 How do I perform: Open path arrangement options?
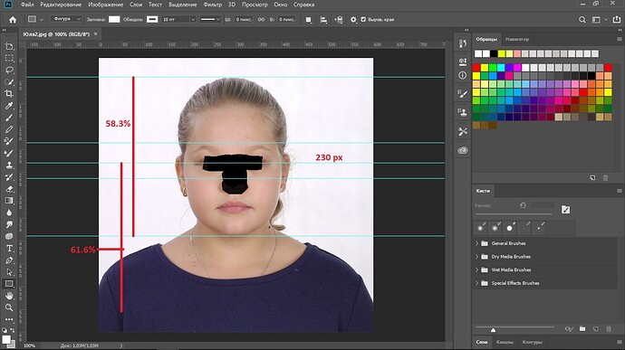click(x=339, y=20)
